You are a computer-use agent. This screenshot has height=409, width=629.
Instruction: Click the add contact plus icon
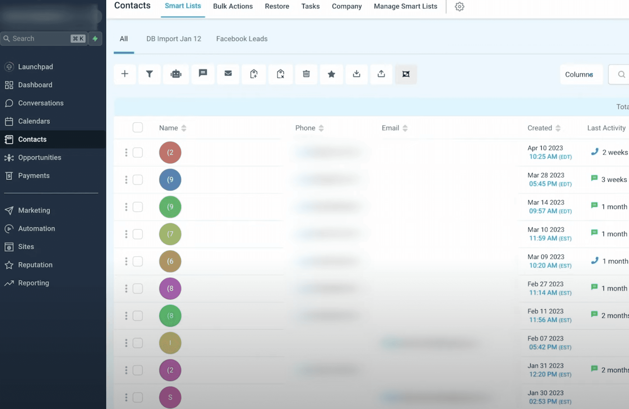point(125,74)
